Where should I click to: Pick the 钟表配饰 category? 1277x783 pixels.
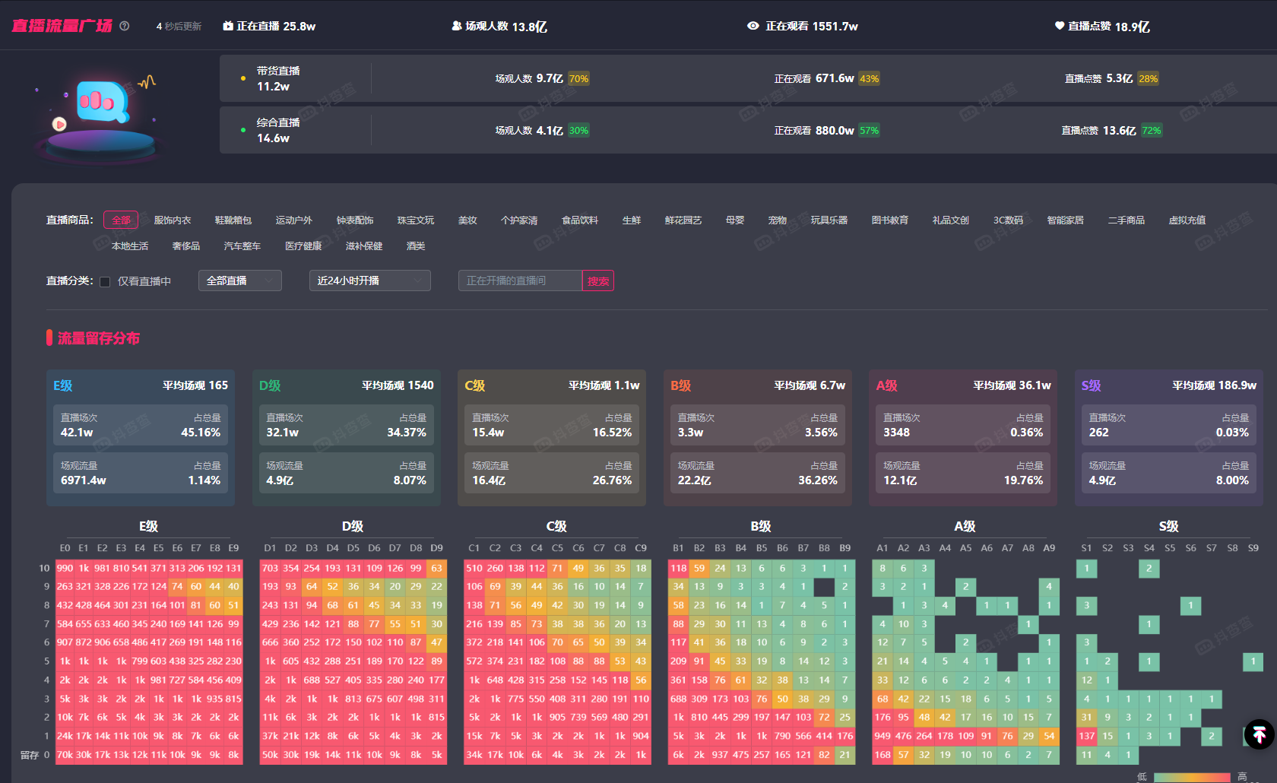[355, 220]
